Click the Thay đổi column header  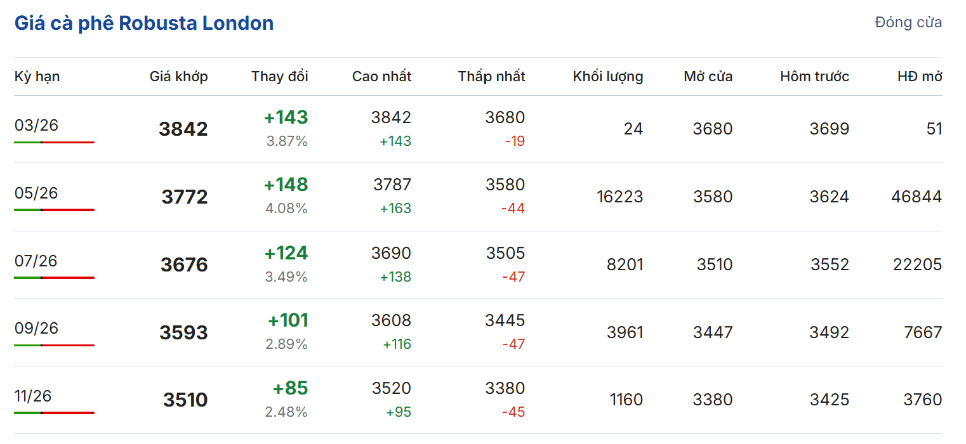click(279, 77)
